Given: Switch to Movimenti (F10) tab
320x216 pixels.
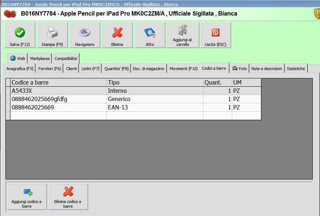Looking at the screenshot, I should tap(183, 69).
